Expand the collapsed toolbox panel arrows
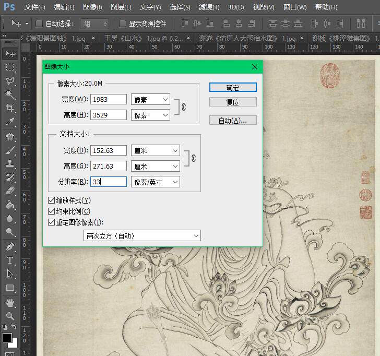 (x=4, y=36)
